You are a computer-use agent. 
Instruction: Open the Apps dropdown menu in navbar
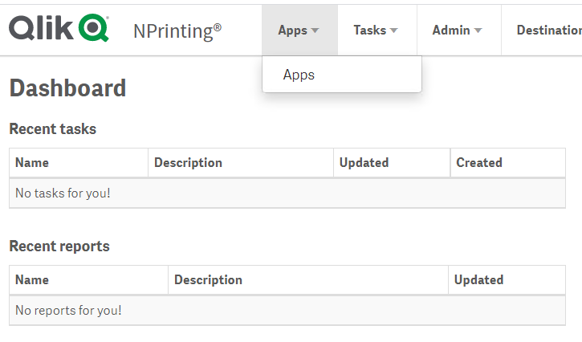[299, 30]
